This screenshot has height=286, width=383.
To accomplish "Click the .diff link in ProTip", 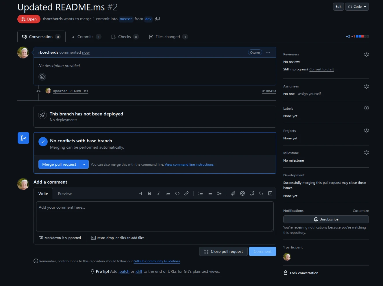I will click(139, 271).
